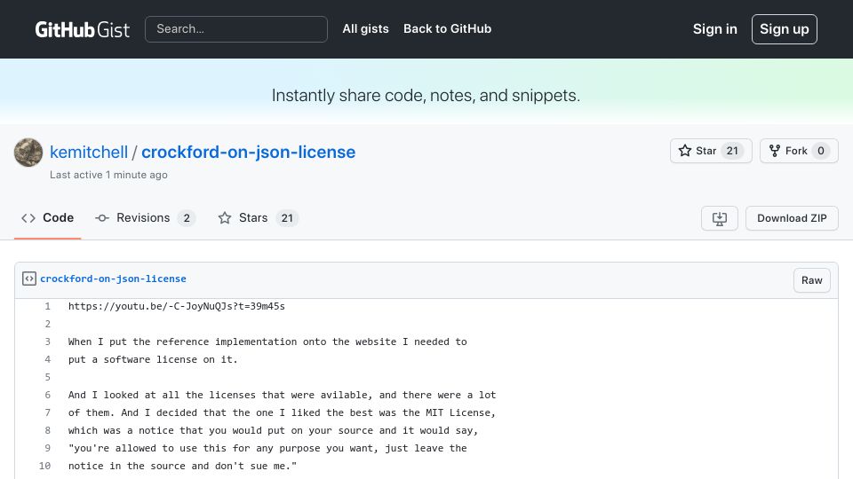Click the line starting 'When I put the reference'
853x479 pixels.
267,342
